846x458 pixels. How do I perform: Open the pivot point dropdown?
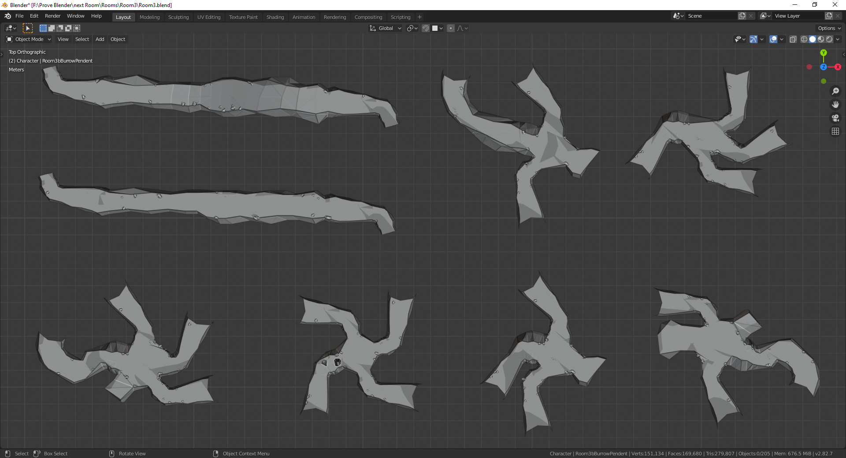tap(412, 28)
